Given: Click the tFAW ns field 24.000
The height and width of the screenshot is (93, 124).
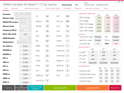Looking at the screenshot, I should pyautogui.click(x=25, y=82).
